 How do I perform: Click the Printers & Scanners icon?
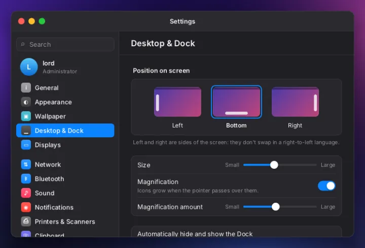[26, 222]
